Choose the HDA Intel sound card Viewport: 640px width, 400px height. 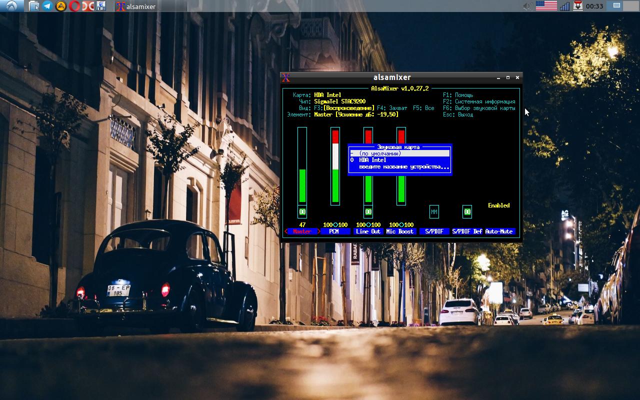click(x=399, y=160)
